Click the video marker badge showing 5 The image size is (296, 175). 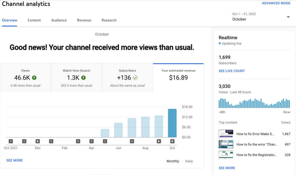pos(92,141)
